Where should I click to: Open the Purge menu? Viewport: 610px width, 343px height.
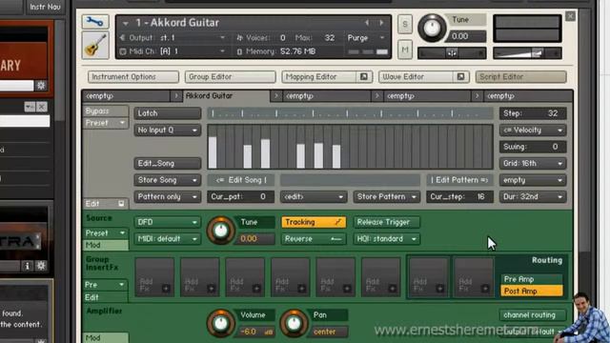[x=365, y=38]
